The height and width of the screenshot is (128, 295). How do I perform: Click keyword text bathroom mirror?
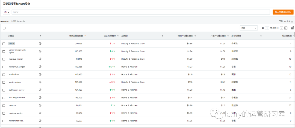[x=17, y=90]
